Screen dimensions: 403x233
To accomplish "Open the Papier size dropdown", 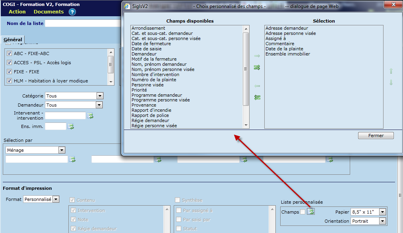I will click(382, 212).
